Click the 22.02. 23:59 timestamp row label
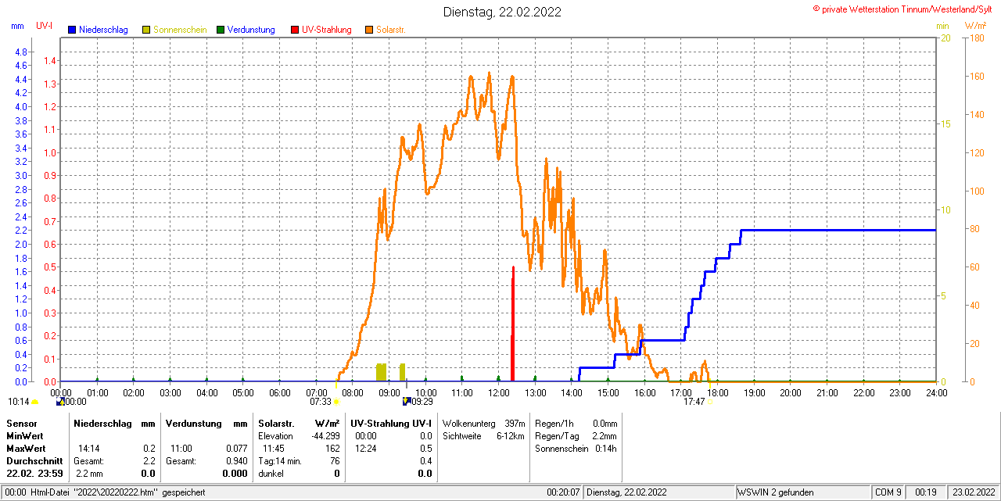The height and width of the screenshot is (501, 1001). tap(34, 474)
